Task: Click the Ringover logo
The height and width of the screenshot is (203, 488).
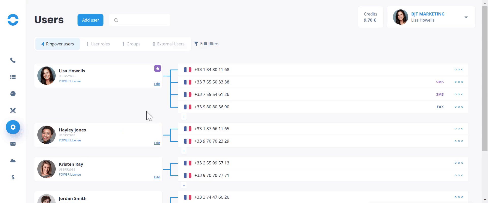Action: click(x=13, y=20)
